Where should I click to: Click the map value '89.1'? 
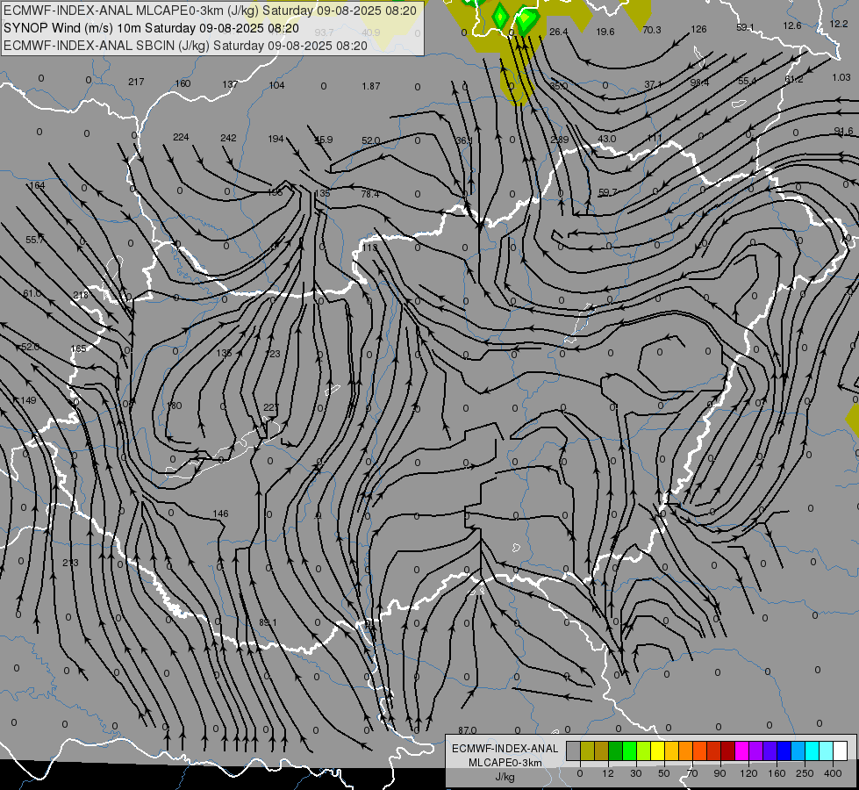(x=268, y=623)
